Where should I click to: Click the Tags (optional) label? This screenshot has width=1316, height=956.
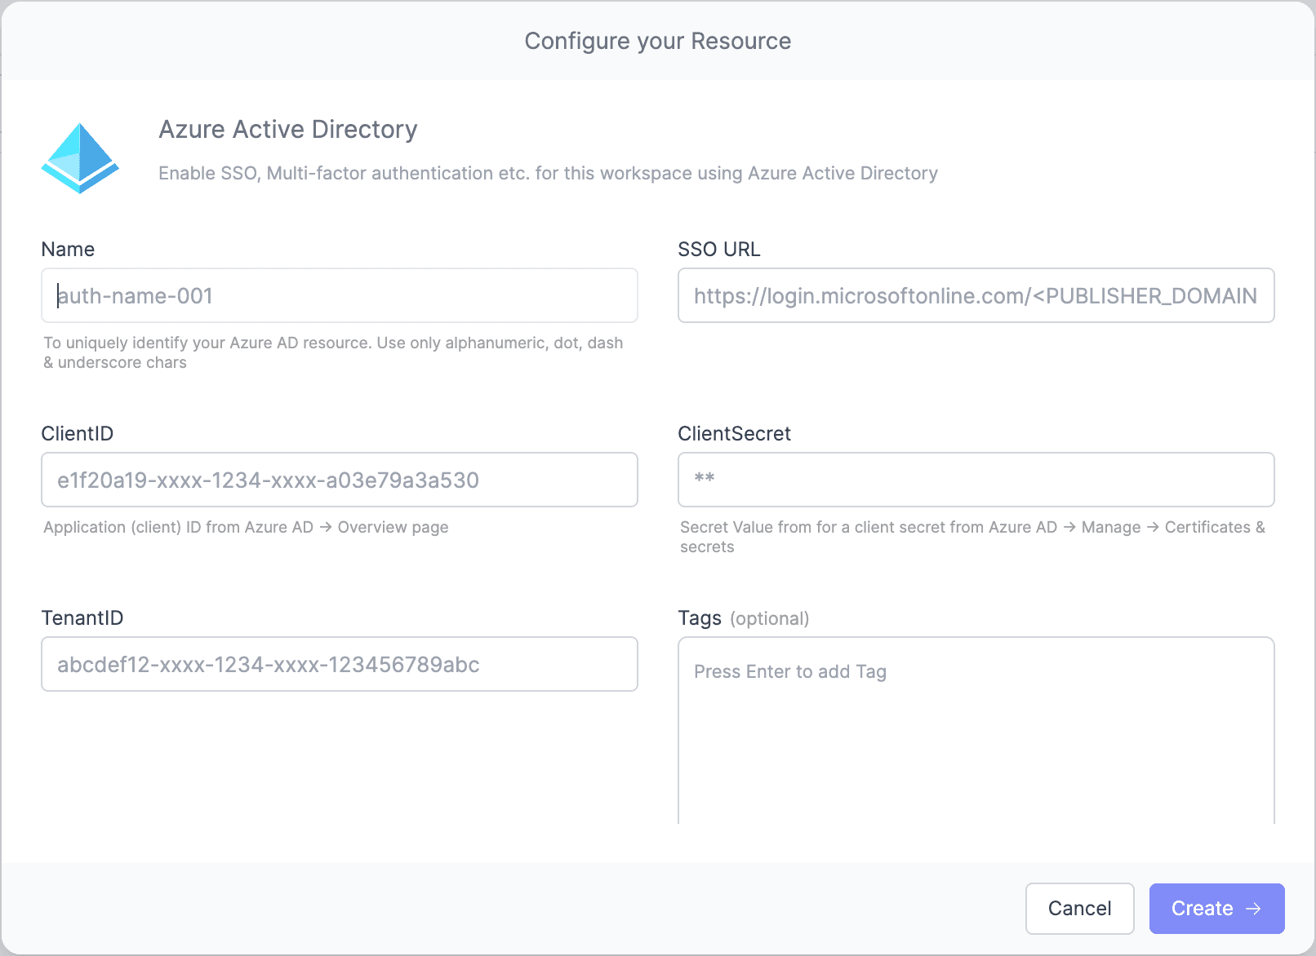[744, 618]
